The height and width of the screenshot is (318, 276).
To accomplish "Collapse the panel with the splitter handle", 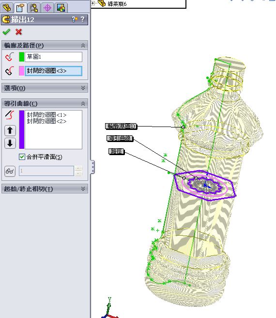I will [x=92, y=167].
